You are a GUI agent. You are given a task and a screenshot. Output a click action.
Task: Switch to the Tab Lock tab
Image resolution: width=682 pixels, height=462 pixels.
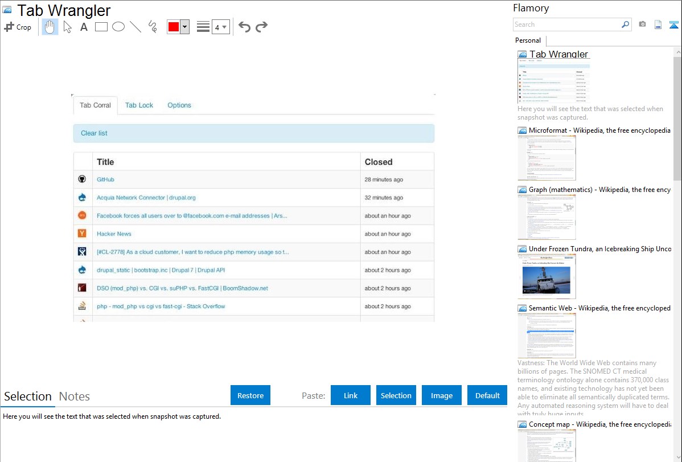click(x=139, y=105)
